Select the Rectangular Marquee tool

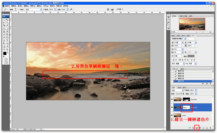tap(4, 20)
